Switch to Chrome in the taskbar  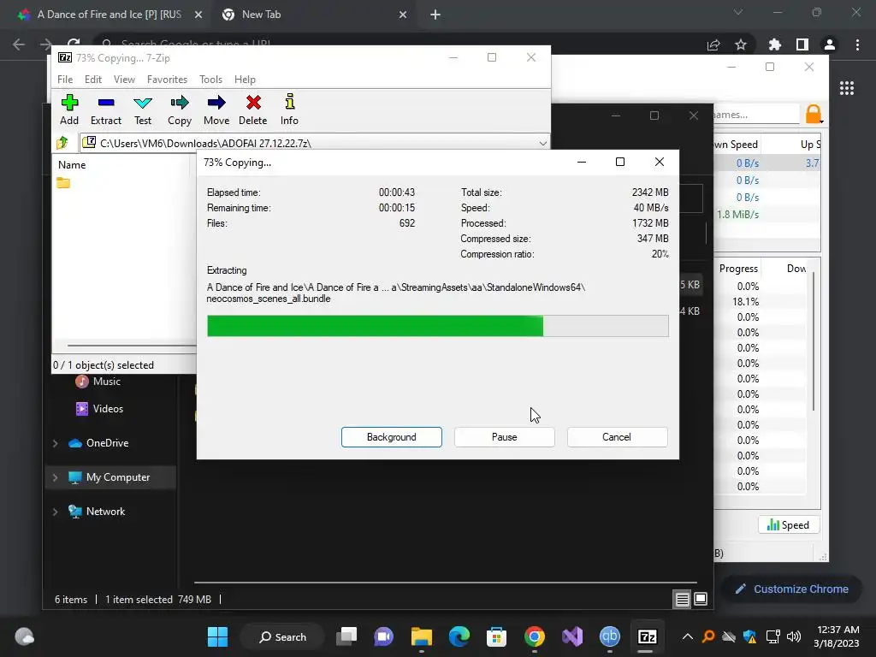(x=534, y=636)
